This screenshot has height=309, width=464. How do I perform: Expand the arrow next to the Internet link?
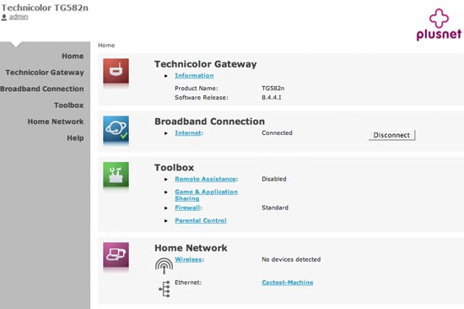pos(166,133)
